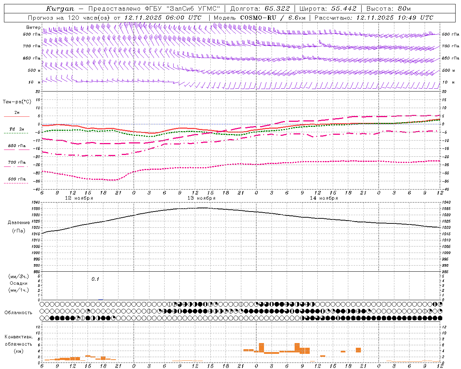This screenshot has height=369, width=461.
Task: Click the "2м" temperature legend entry
Action: [x=17, y=113]
